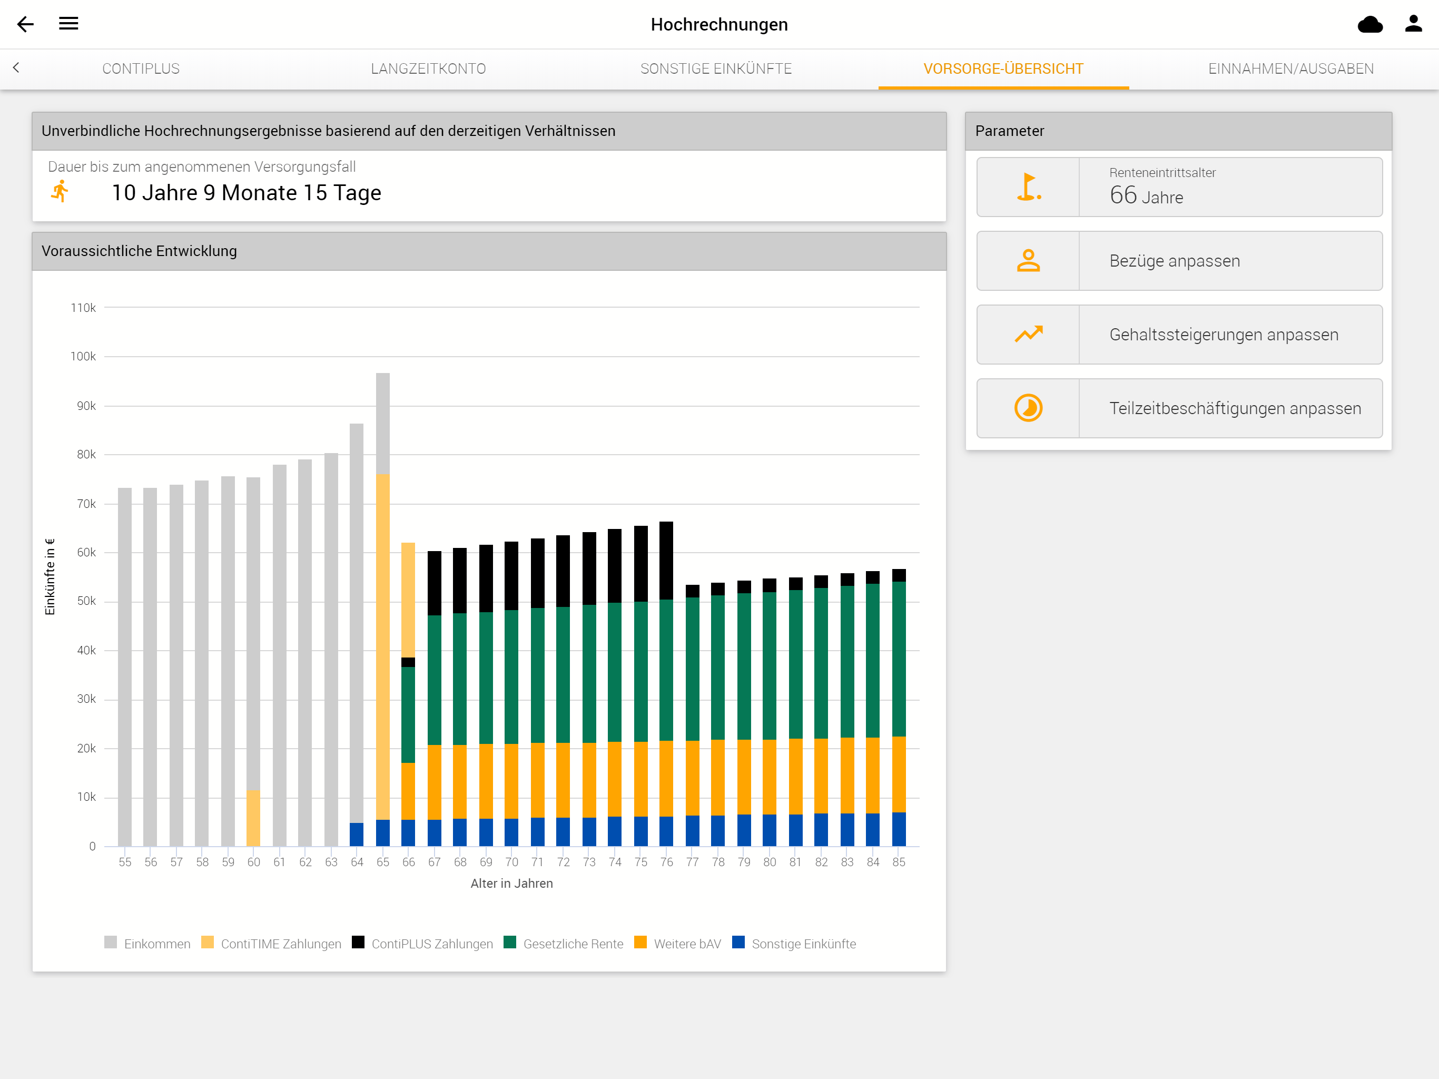Toggle ContiTIME Zahlungen legend entry
Screen dimensions: 1439x1079
271,943
